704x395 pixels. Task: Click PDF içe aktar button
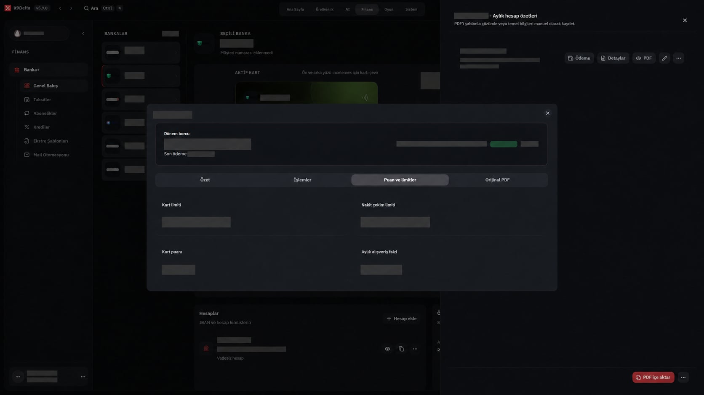653,377
